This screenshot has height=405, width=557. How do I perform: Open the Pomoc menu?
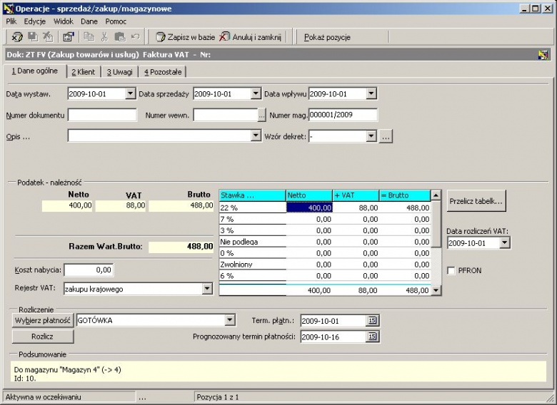[x=116, y=21]
